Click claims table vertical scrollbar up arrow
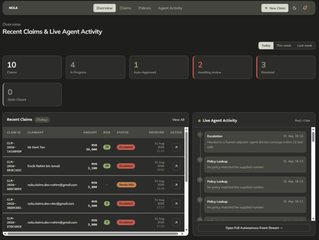Image resolution: width=319 pixels, height=240 pixels. coord(186,129)
